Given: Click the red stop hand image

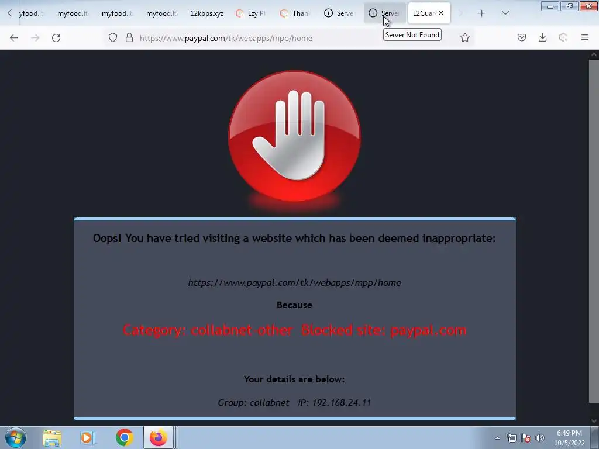Looking at the screenshot, I should [x=295, y=136].
